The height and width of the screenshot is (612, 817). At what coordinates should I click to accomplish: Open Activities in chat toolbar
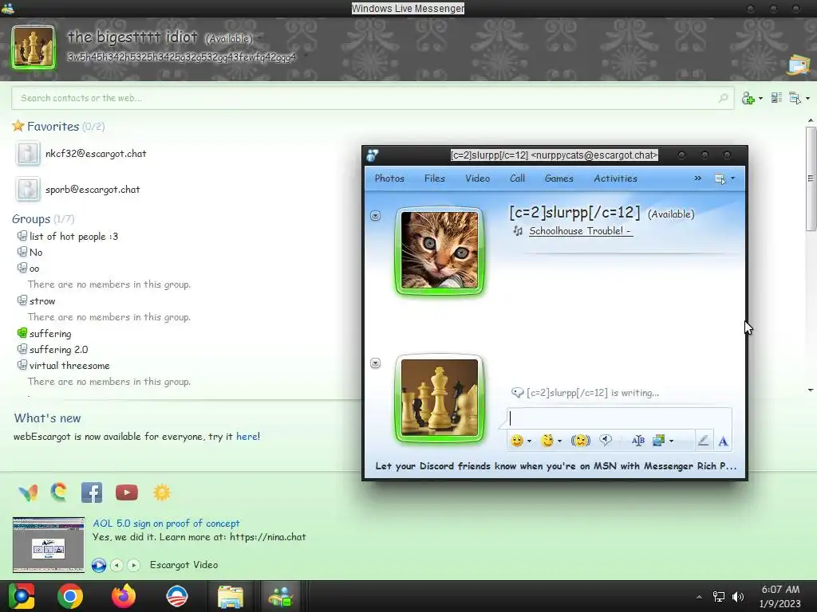[615, 178]
